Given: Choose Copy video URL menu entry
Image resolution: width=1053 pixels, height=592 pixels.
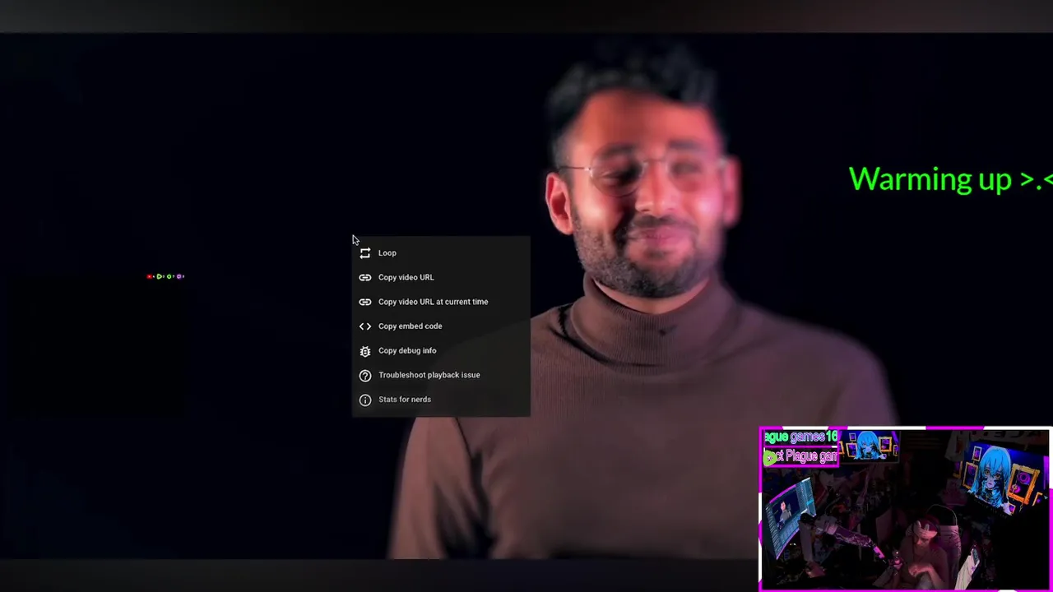Looking at the screenshot, I should pyautogui.click(x=441, y=277).
